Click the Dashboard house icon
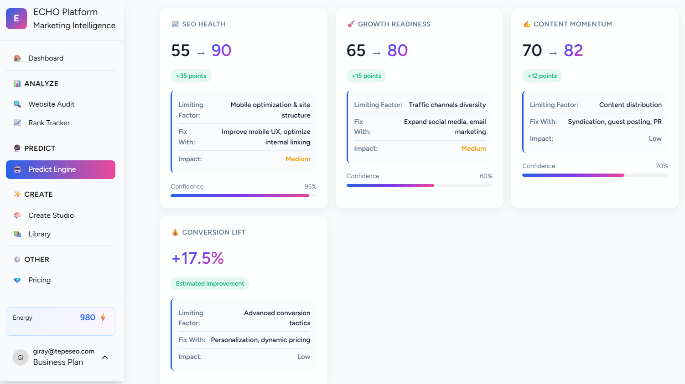Image resolution: width=685 pixels, height=384 pixels. (17, 58)
